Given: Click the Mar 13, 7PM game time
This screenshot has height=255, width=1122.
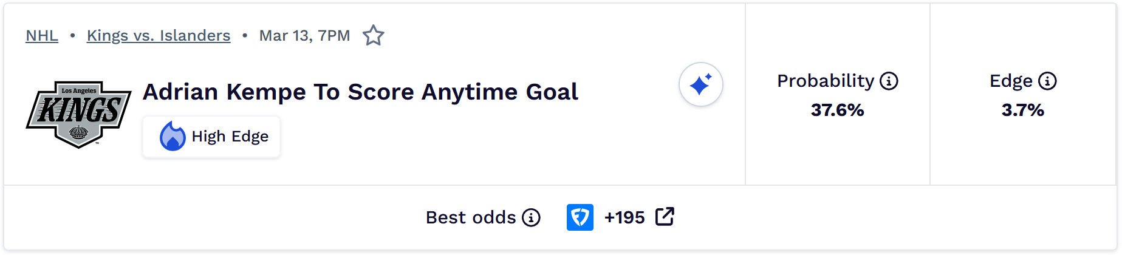Looking at the screenshot, I should click(x=304, y=36).
